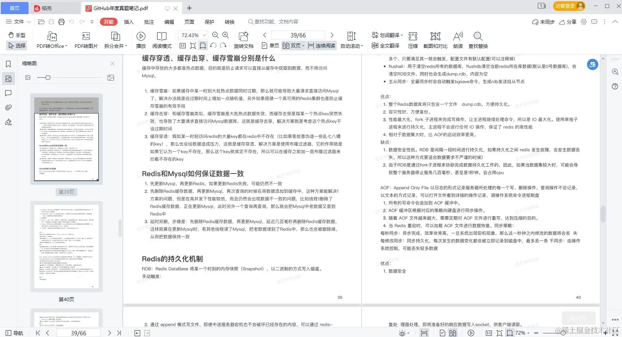Switch to 单页 single page view
The height and width of the screenshot is (337, 622).
pos(271,45)
